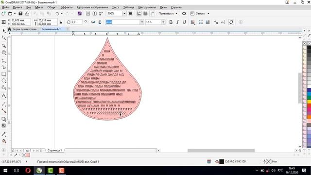The height and width of the screenshot is (175, 311).
Task: Open the Объект menu
Action: pos(52,7)
